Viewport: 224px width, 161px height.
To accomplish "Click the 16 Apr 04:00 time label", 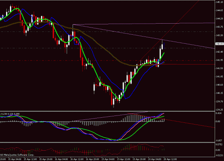I will [x=61, y=159].
